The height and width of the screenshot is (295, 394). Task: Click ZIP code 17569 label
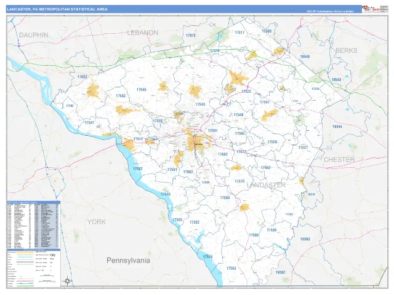[x=267, y=31]
